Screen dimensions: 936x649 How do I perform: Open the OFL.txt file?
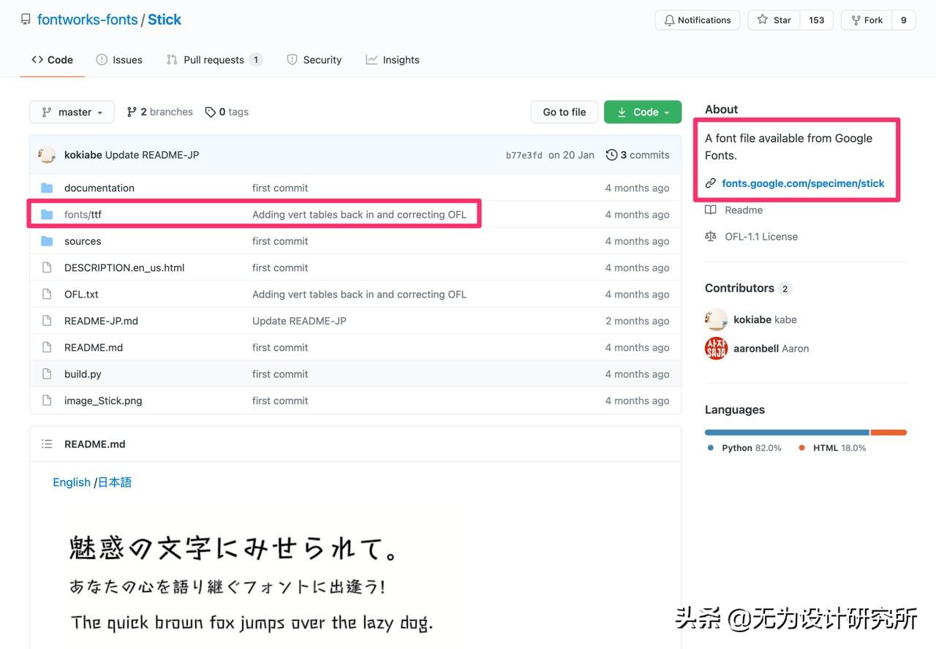81,295
